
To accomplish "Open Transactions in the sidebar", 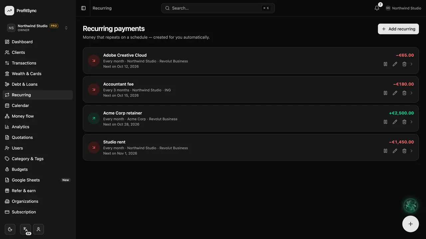I will [x=38, y=63].
